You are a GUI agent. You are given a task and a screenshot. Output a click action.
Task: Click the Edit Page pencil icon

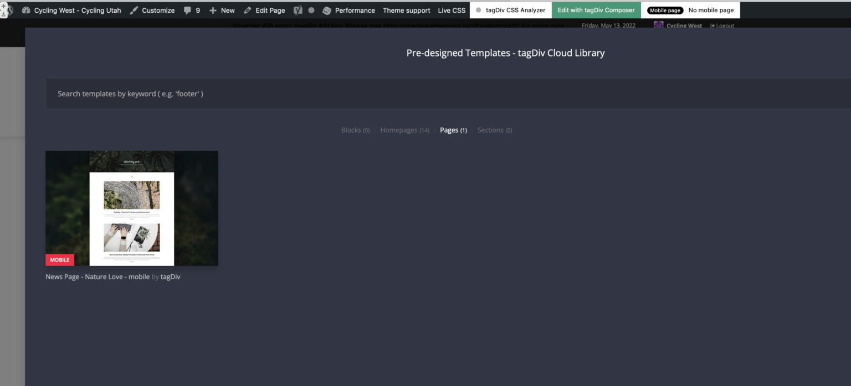point(247,10)
